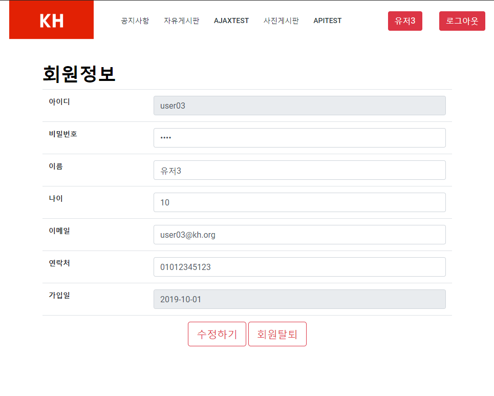Click the 이름 field containing 유저3
The height and width of the screenshot is (396, 494).
coord(299,170)
